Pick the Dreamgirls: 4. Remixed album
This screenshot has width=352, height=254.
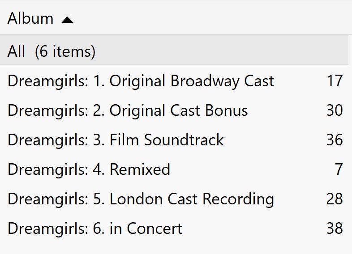89,169
